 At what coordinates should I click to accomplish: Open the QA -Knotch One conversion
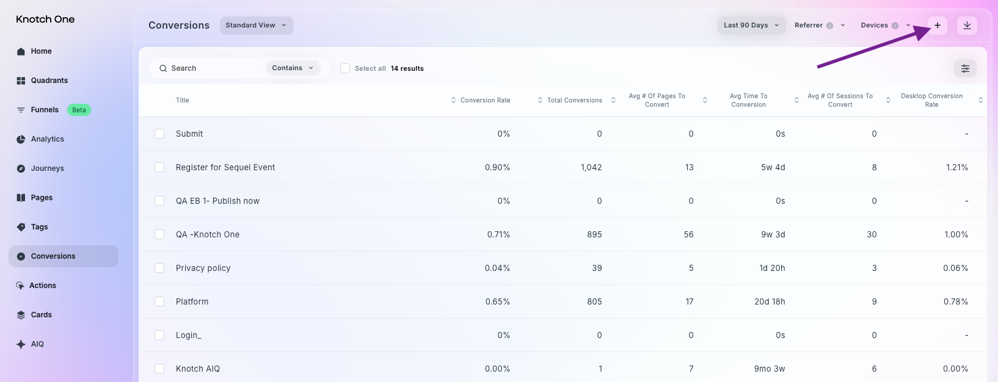pyautogui.click(x=208, y=234)
